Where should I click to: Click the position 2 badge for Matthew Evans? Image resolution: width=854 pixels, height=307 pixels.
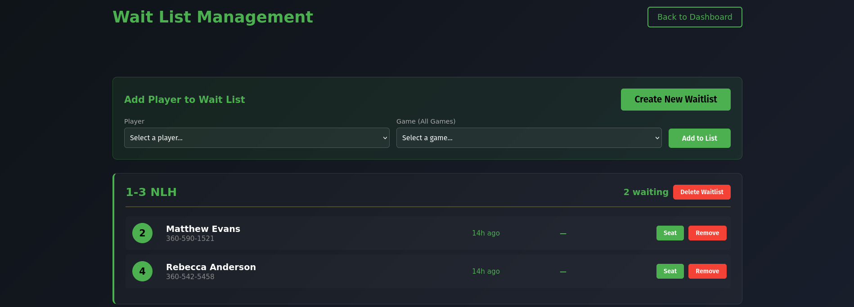tap(142, 233)
